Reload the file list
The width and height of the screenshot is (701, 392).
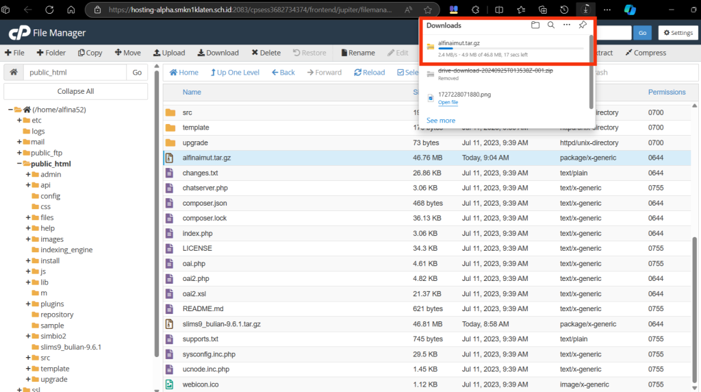coord(369,73)
